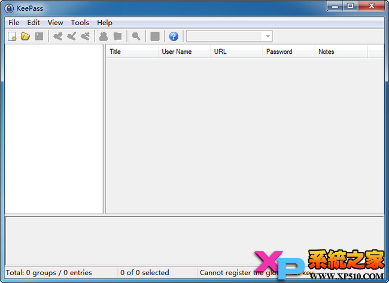Click the Copy User Name icon
Image resolution: width=389 pixels, height=283 pixels.
point(104,36)
